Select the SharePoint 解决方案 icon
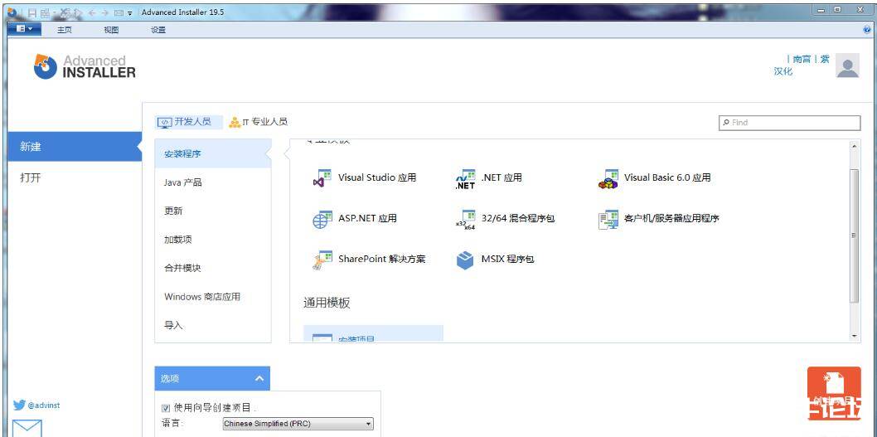 322,260
